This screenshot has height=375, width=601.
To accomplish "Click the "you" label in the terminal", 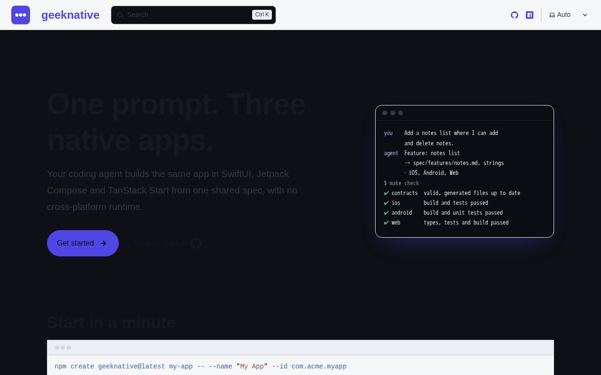I will 388,133.
